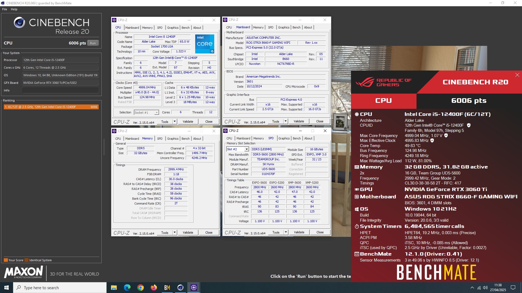Viewport: 522px width, 293px height.
Task: Click the BenchMate section icon
Action: (x=357, y=254)
